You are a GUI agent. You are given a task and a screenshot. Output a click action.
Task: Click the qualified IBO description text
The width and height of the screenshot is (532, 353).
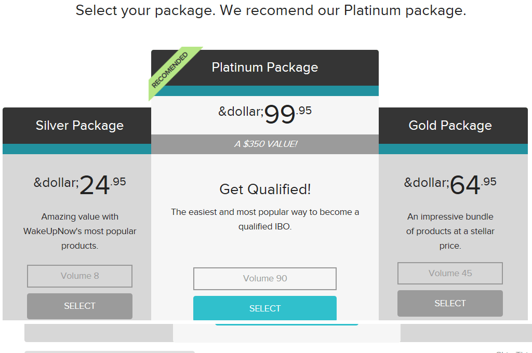point(265,219)
